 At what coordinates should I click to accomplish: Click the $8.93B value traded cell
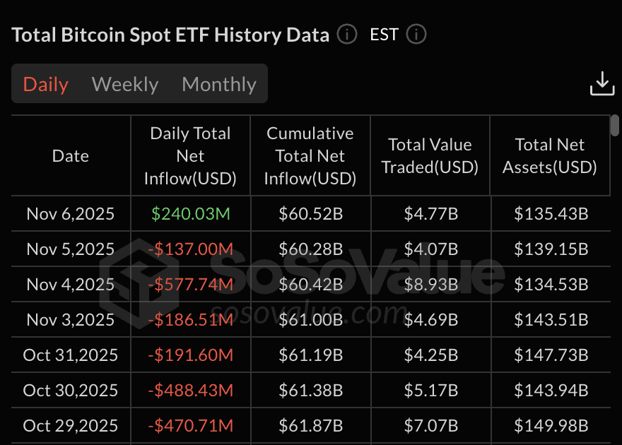tap(430, 285)
